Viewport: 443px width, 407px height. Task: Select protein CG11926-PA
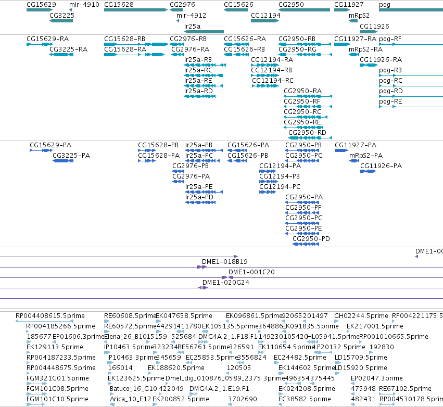[x=368, y=171]
